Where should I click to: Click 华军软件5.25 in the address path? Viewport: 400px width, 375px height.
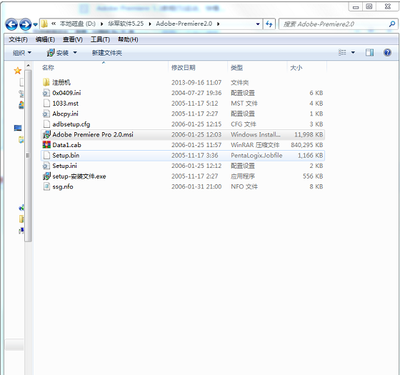[x=126, y=24]
